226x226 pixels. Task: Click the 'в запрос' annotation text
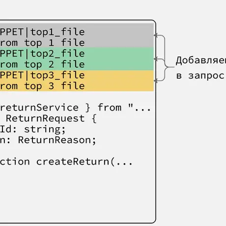tap(200, 76)
